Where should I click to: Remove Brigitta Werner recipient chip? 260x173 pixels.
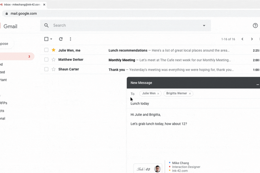click(190, 94)
